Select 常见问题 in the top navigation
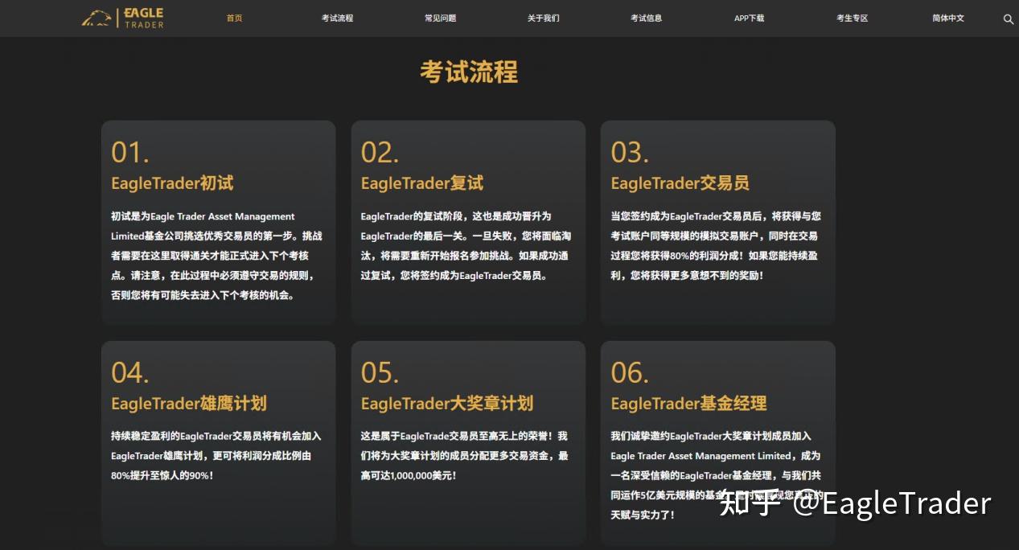The width and height of the screenshot is (1019, 550). pos(440,18)
